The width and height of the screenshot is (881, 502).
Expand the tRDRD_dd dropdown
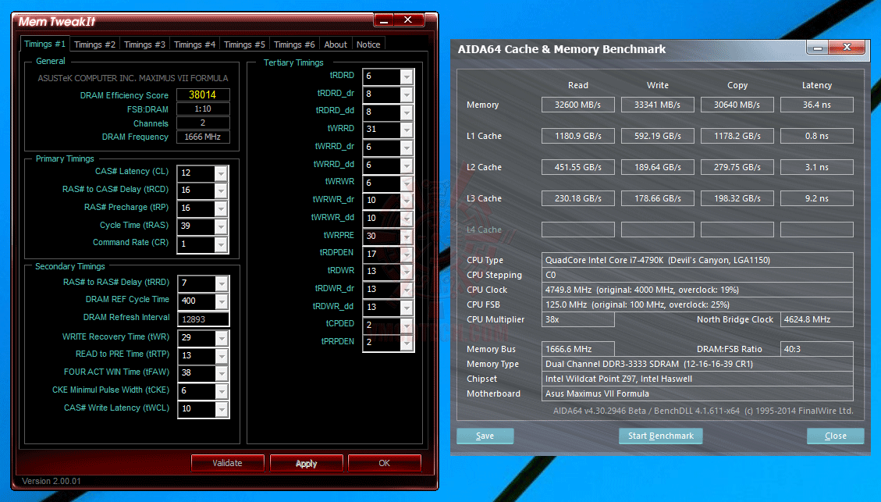pos(407,112)
